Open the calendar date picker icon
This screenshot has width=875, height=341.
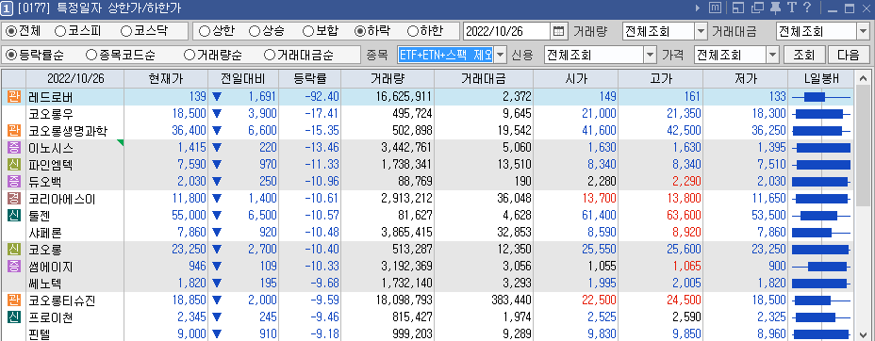pyautogui.click(x=558, y=31)
